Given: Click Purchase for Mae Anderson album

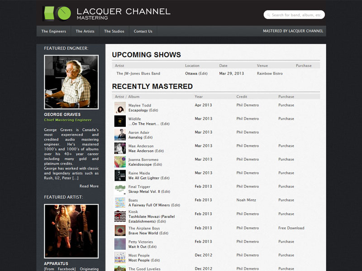Looking at the screenshot, I should pyautogui.click(x=286, y=146).
